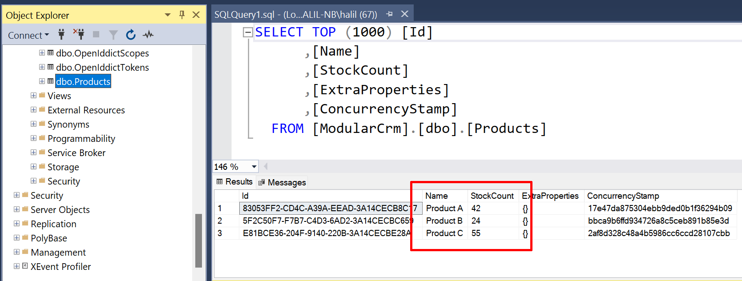Select the Programmability folder

(x=81, y=139)
